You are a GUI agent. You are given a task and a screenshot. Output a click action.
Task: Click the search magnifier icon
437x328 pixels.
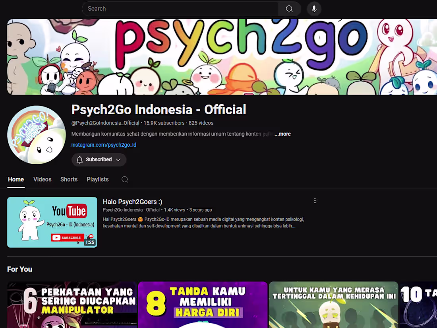click(x=289, y=8)
